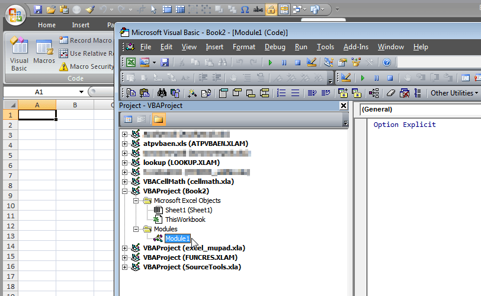Click View Code icon in Project panel
Screen dimensions: 481x296
point(128,119)
